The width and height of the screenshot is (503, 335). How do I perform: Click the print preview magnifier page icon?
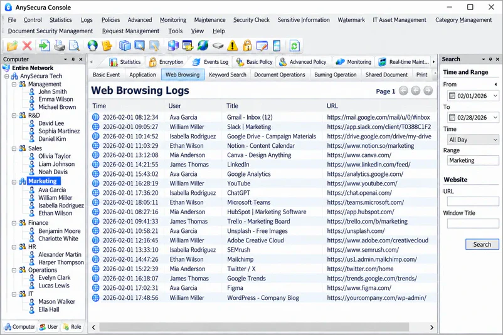pos(74,46)
